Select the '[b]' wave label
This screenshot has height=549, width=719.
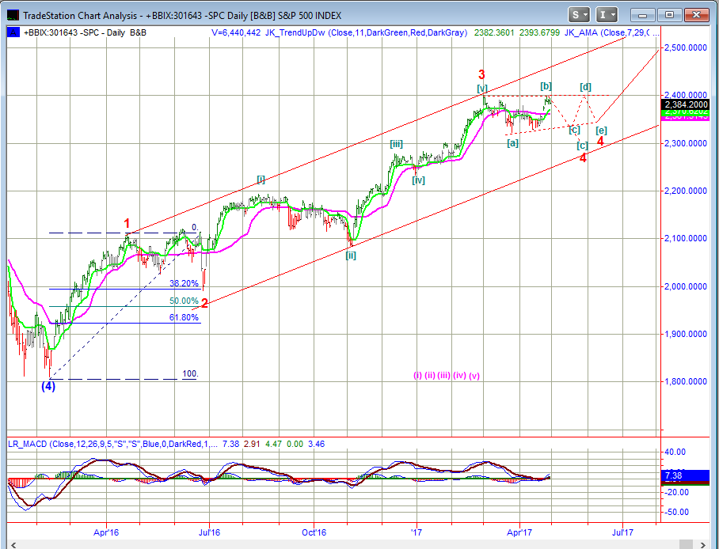(546, 85)
